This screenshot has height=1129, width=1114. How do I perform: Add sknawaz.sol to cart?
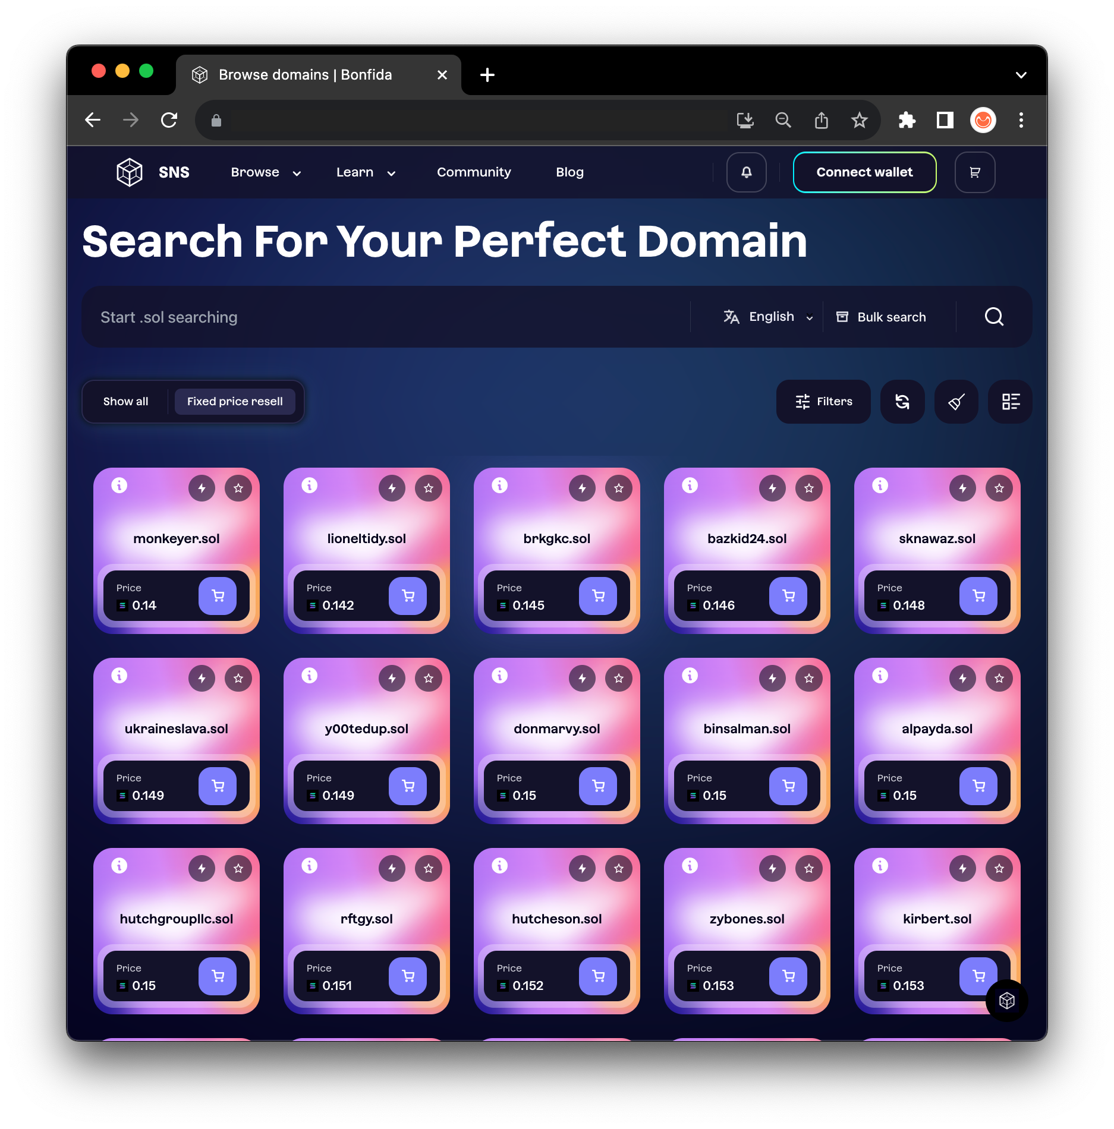(x=978, y=596)
